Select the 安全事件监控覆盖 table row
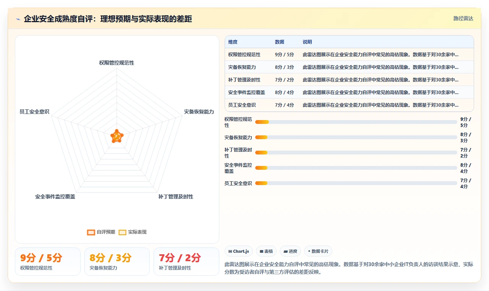This screenshot has width=489, height=291. [x=349, y=92]
